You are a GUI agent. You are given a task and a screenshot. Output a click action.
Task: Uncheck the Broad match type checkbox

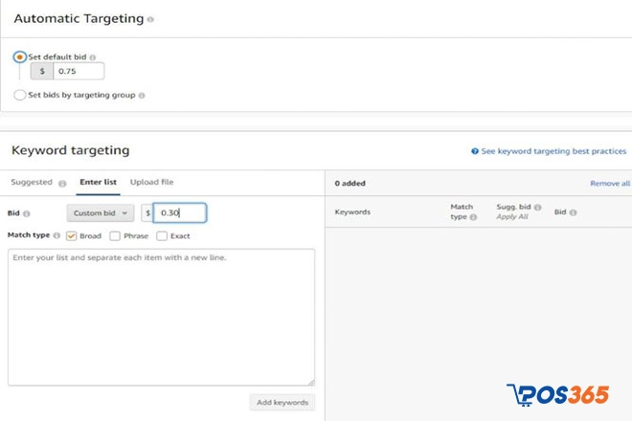(71, 235)
